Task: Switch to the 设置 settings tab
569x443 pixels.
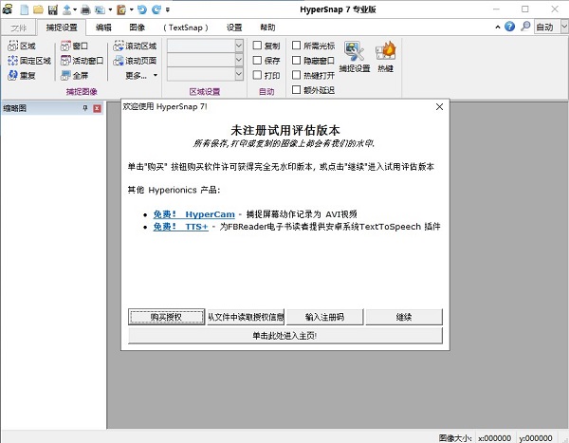Action: (x=234, y=28)
